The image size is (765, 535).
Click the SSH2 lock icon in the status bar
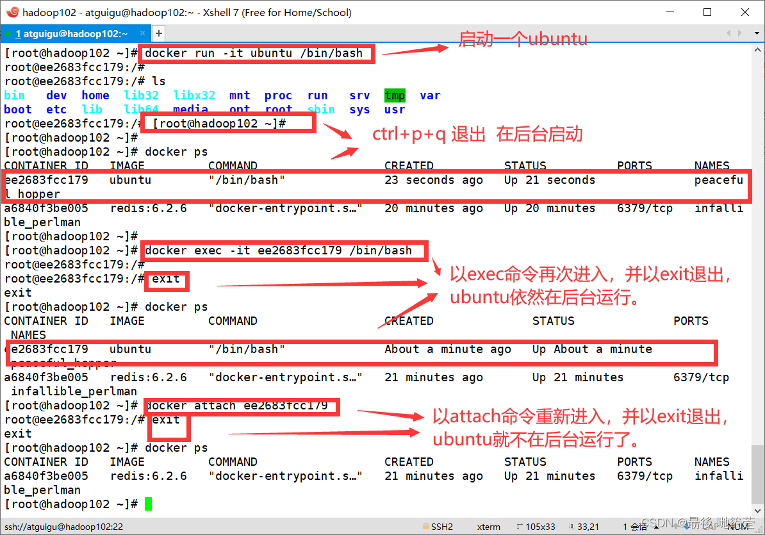pyautogui.click(x=426, y=527)
